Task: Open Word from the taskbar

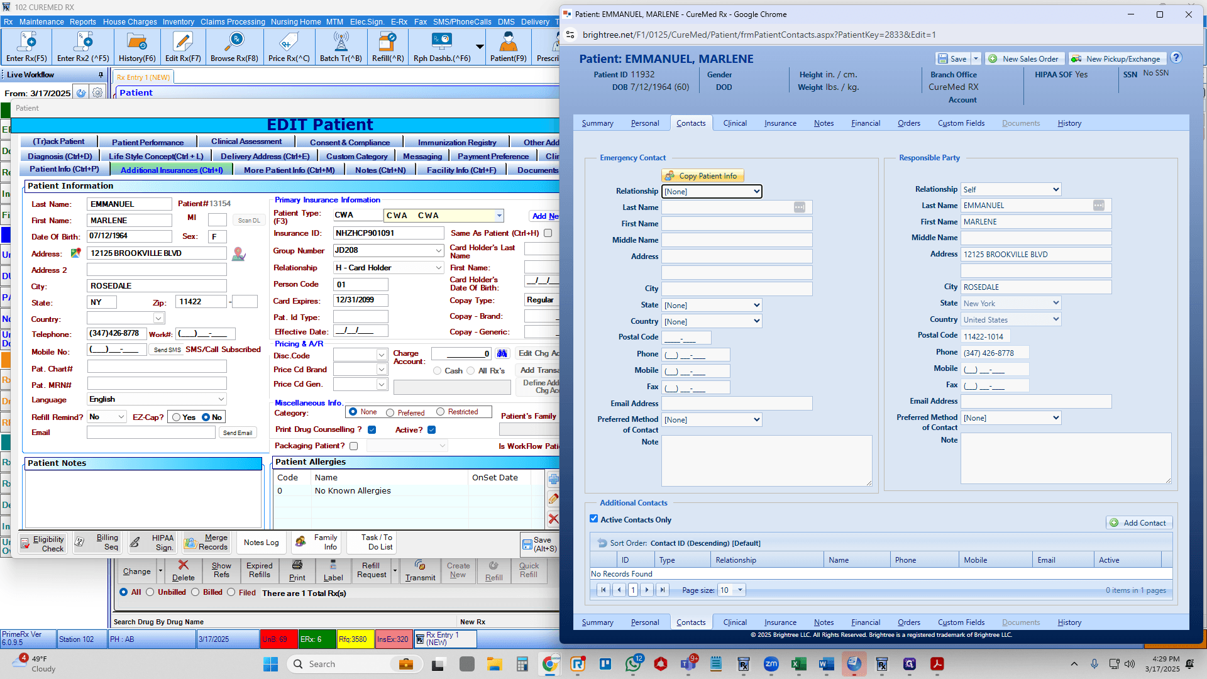Action: click(x=826, y=664)
